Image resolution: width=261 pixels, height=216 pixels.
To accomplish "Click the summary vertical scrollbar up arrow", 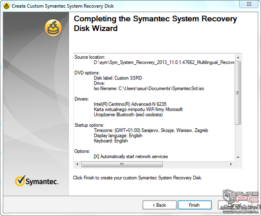I will tap(238, 57).
